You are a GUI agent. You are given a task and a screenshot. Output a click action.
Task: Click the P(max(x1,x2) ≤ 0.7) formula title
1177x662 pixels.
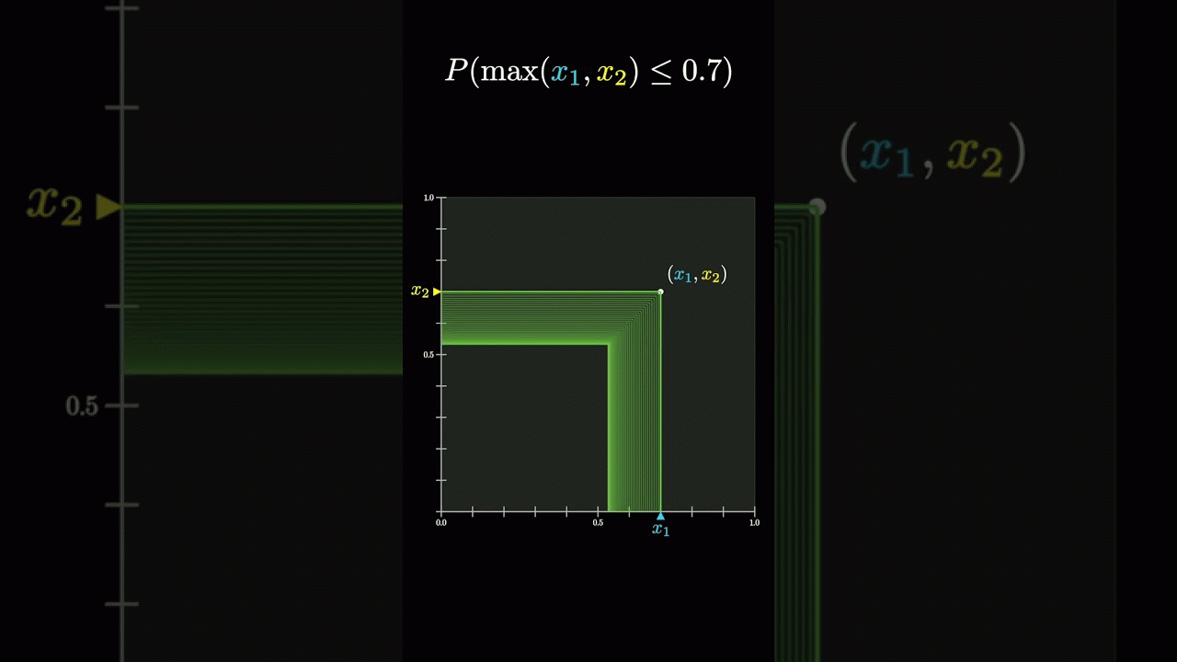[x=588, y=73]
